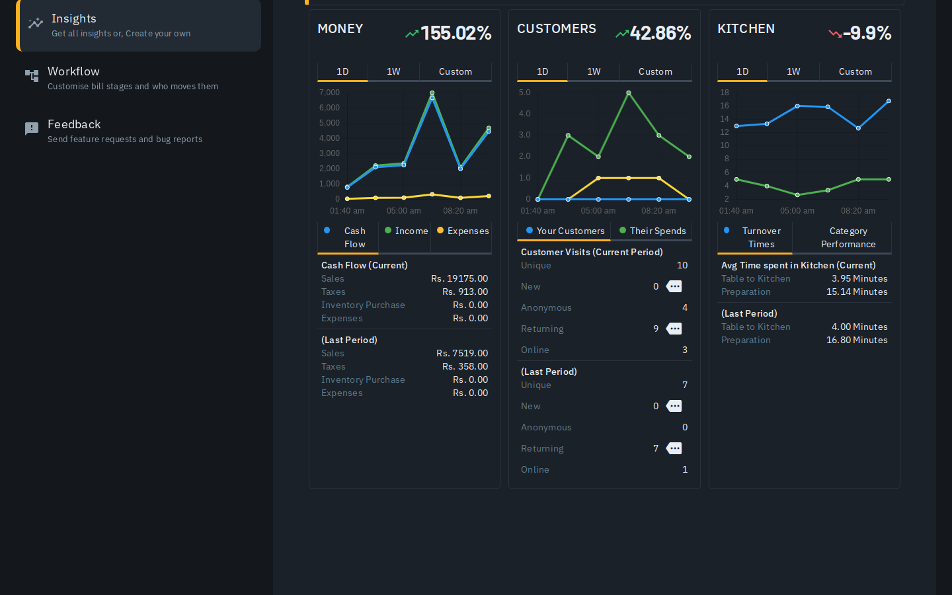Open details tag for last period Returning customers
Viewport: 952px width, 595px height.
[x=674, y=448]
